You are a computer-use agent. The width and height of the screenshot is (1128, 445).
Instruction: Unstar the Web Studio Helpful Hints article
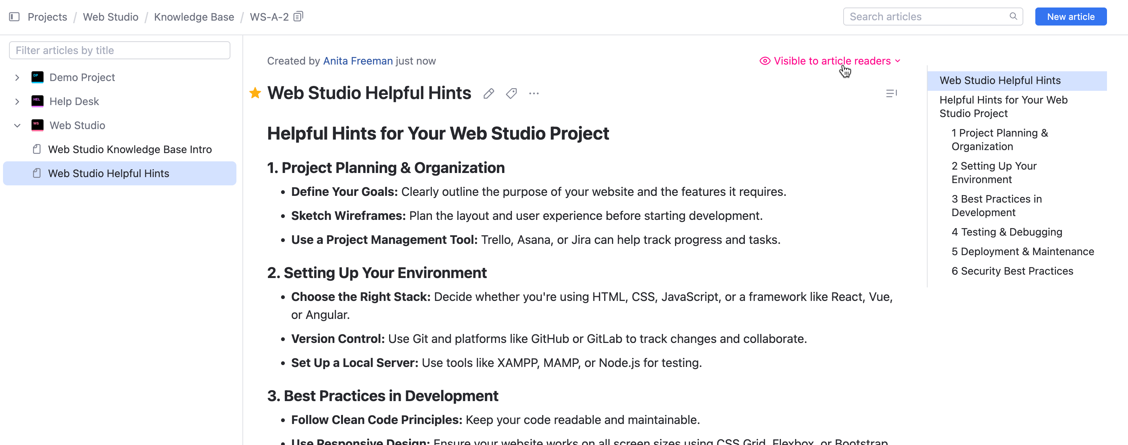tap(255, 93)
